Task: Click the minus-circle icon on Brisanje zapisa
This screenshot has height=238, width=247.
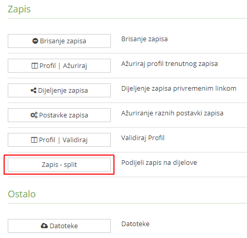Action: (x=35, y=41)
